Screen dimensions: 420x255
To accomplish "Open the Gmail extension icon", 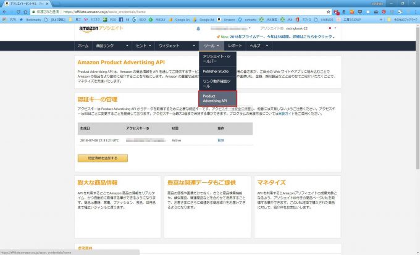I will point(336,12).
